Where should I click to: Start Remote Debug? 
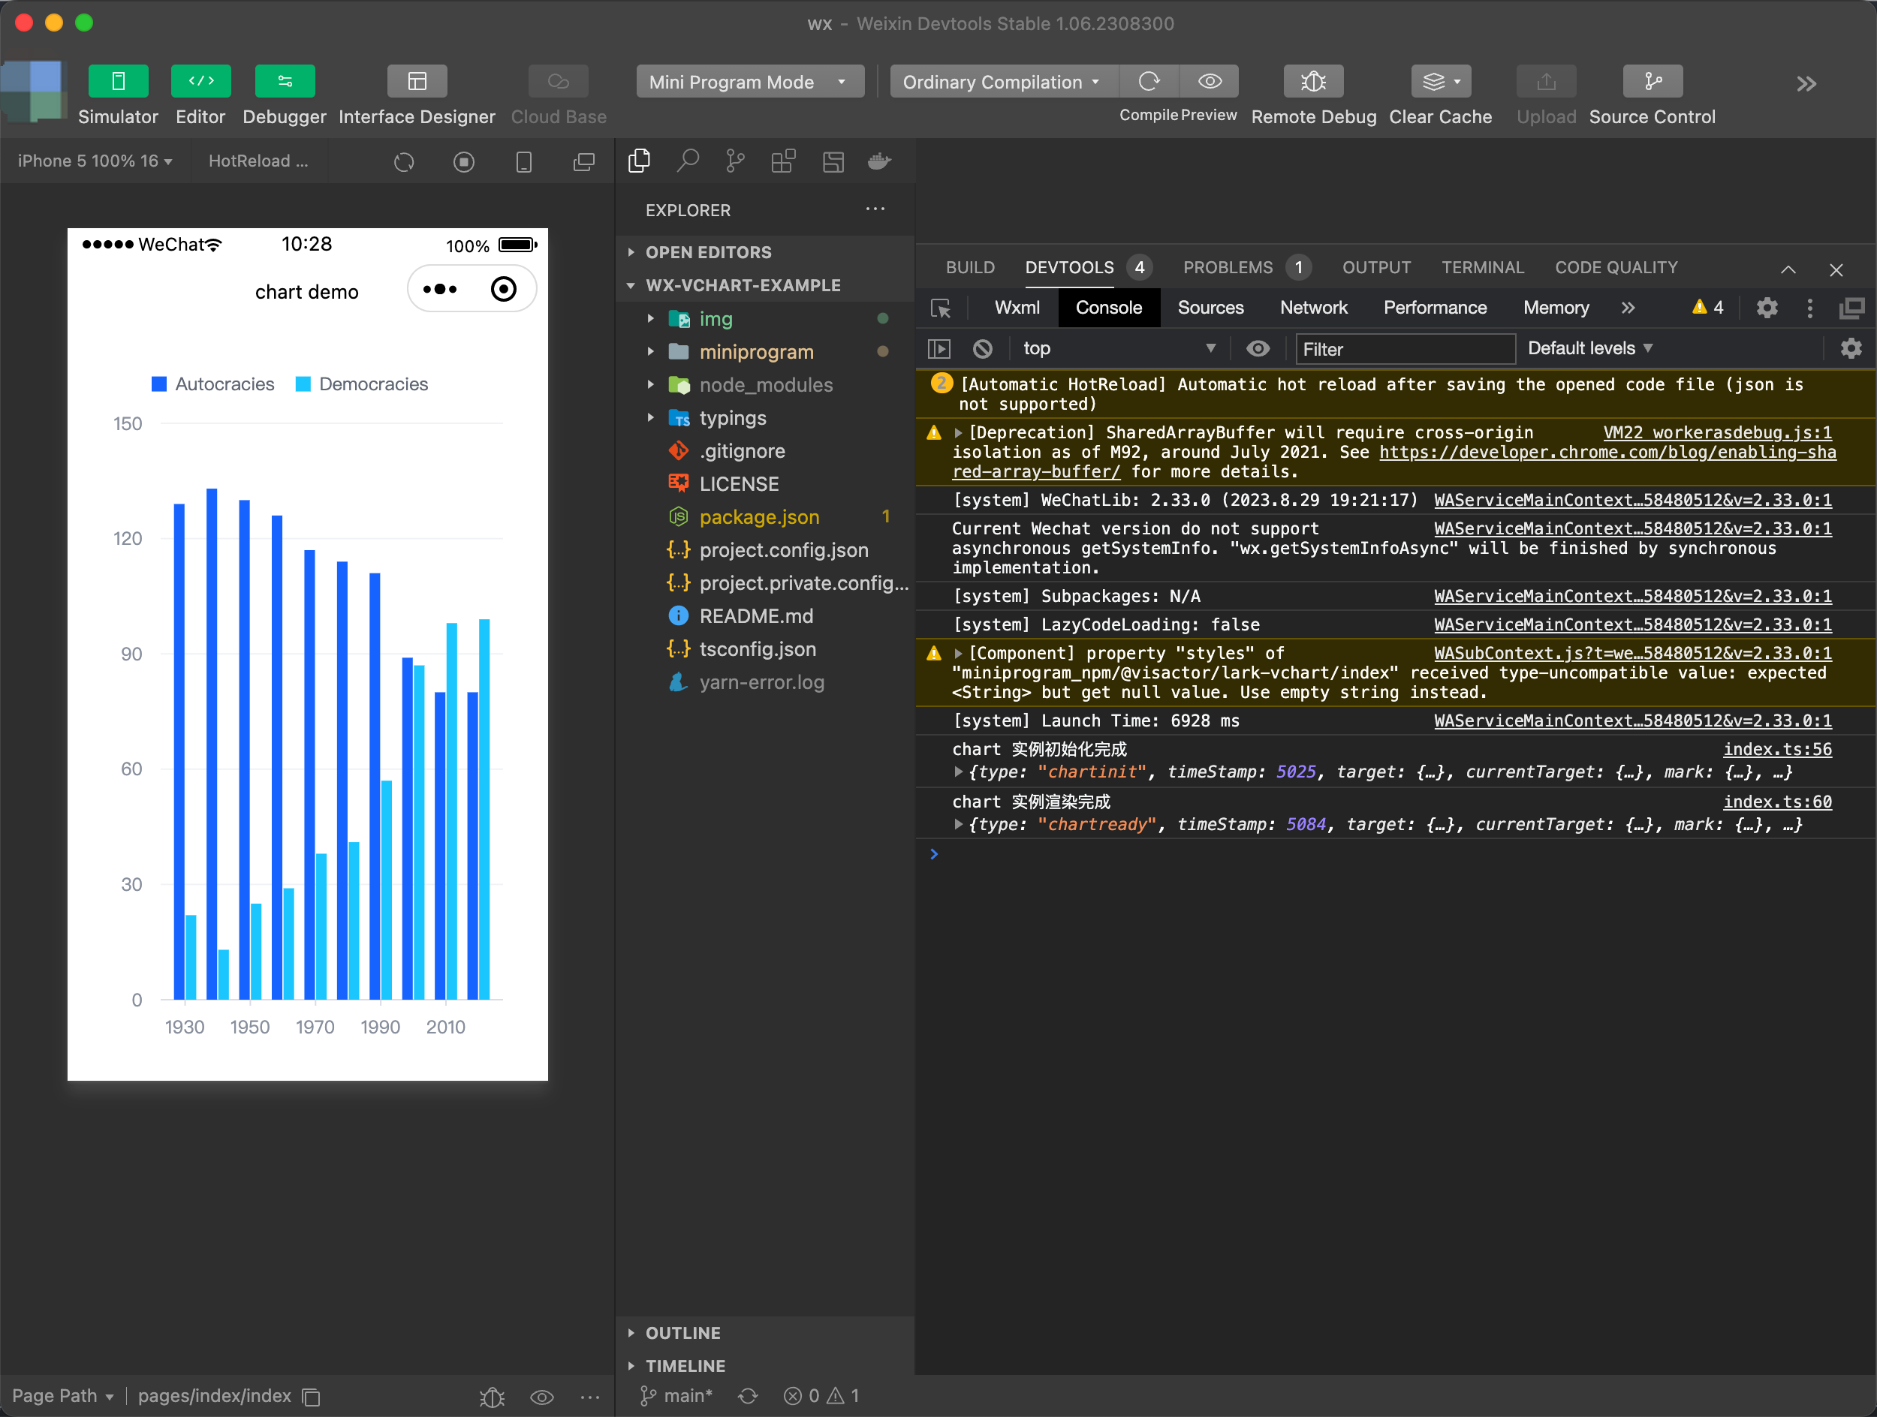point(1312,81)
